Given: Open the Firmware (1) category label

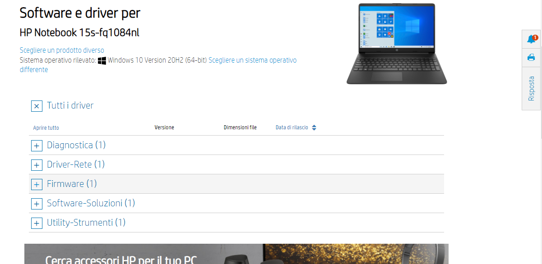Looking at the screenshot, I should (71, 184).
